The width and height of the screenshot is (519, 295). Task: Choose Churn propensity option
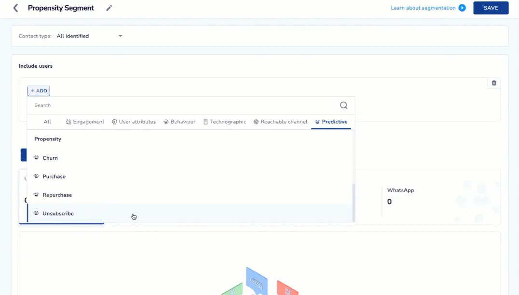(x=190, y=158)
